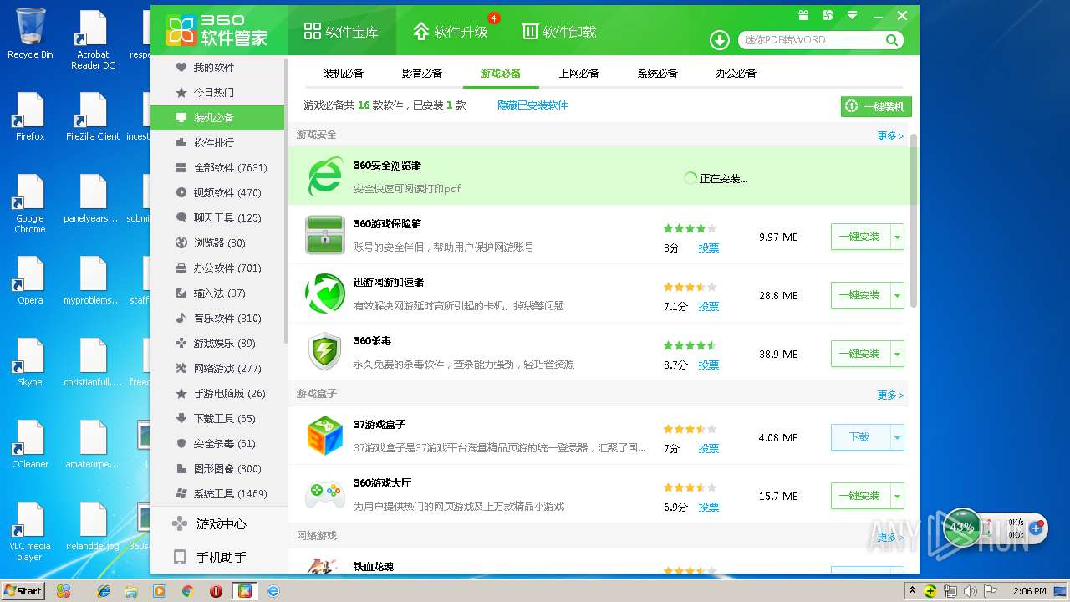Switch to 办公必备 sub-tab
The width and height of the screenshot is (1070, 602).
coord(736,73)
